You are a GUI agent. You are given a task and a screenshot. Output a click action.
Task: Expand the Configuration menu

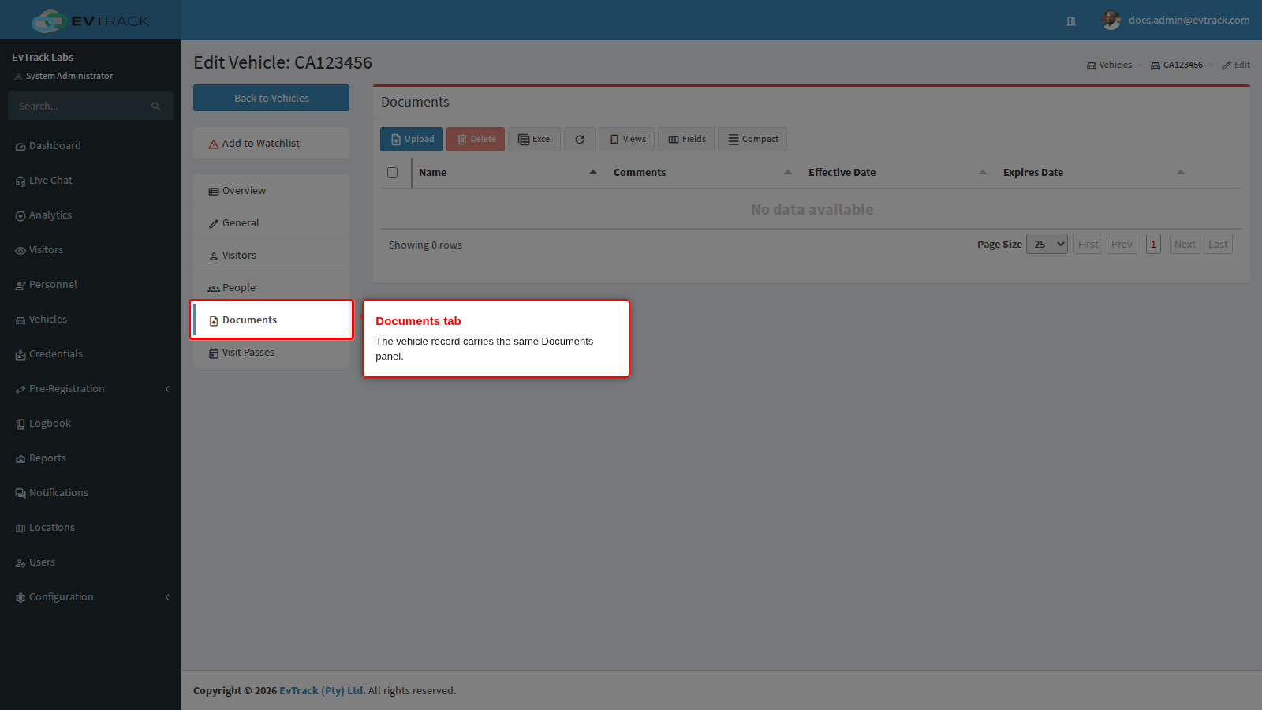pyautogui.click(x=91, y=597)
